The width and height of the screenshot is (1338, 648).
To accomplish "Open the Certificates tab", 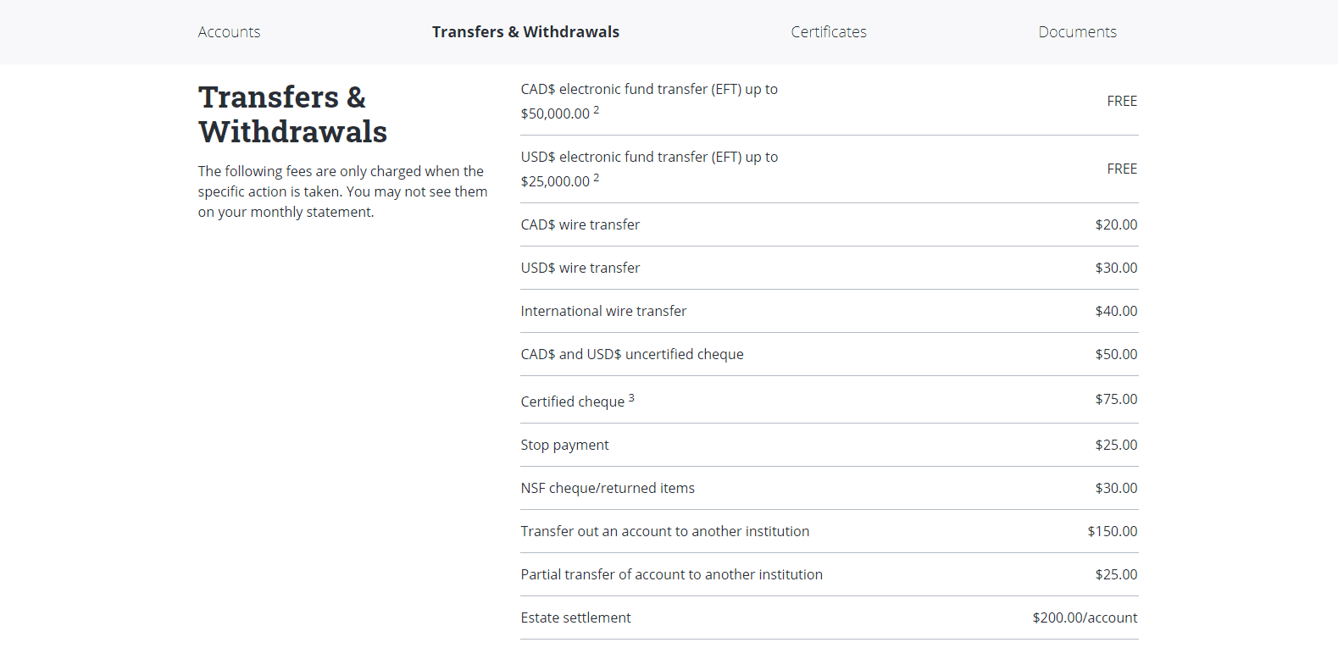I will point(828,31).
